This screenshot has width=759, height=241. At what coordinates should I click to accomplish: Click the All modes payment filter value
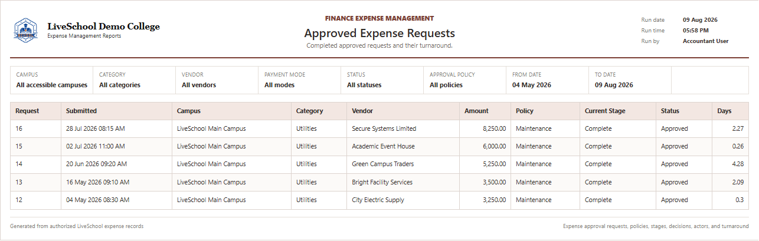(x=279, y=85)
